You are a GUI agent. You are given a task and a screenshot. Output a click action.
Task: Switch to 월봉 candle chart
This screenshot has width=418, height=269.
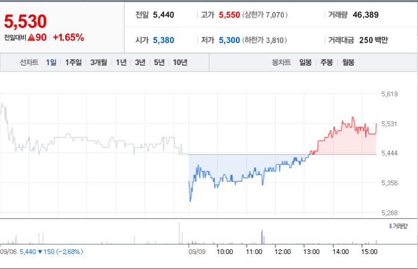(x=348, y=62)
